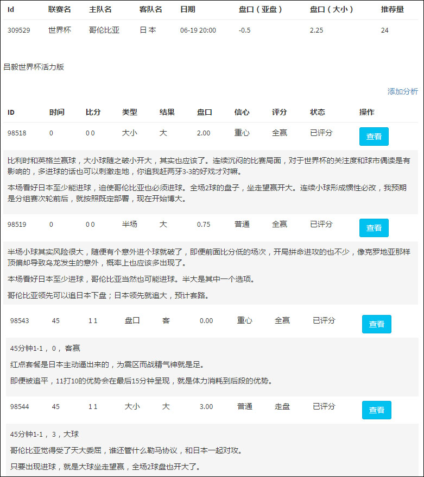Click comment starting 半场小球其实风险很大
Screen dimensions: 424x477
(209, 257)
